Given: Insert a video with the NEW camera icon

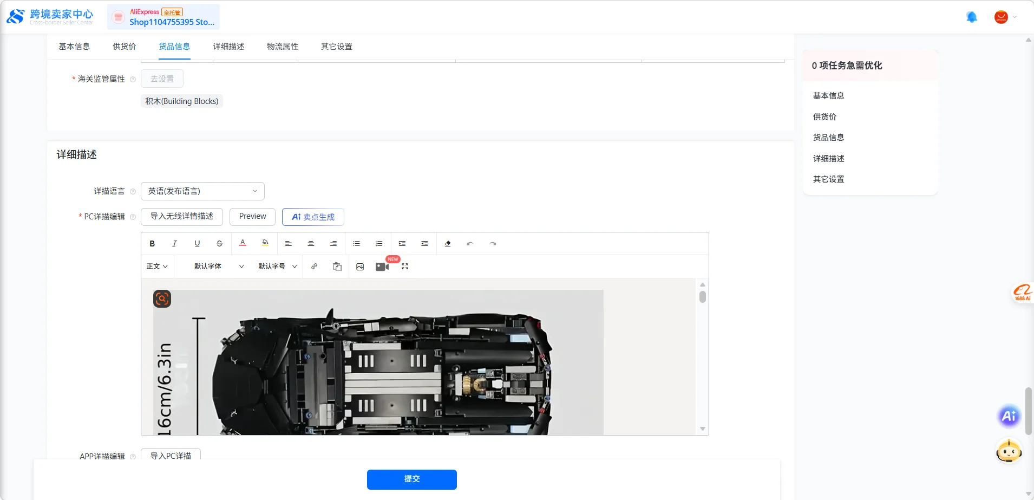Looking at the screenshot, I should pos(382,267).
